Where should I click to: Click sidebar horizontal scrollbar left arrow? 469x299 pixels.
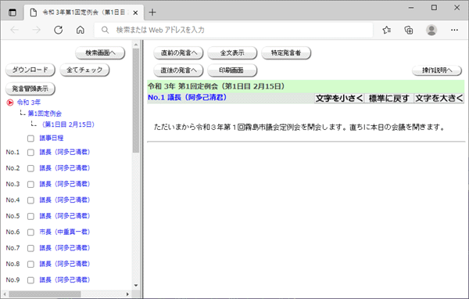pyautogui.click(x=5, y=294)
